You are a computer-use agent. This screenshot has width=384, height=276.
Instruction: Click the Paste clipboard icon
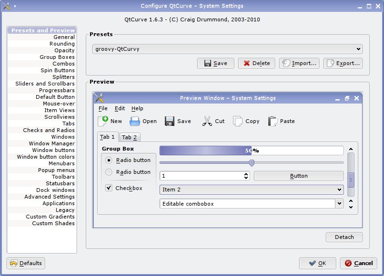pos(273,121)
